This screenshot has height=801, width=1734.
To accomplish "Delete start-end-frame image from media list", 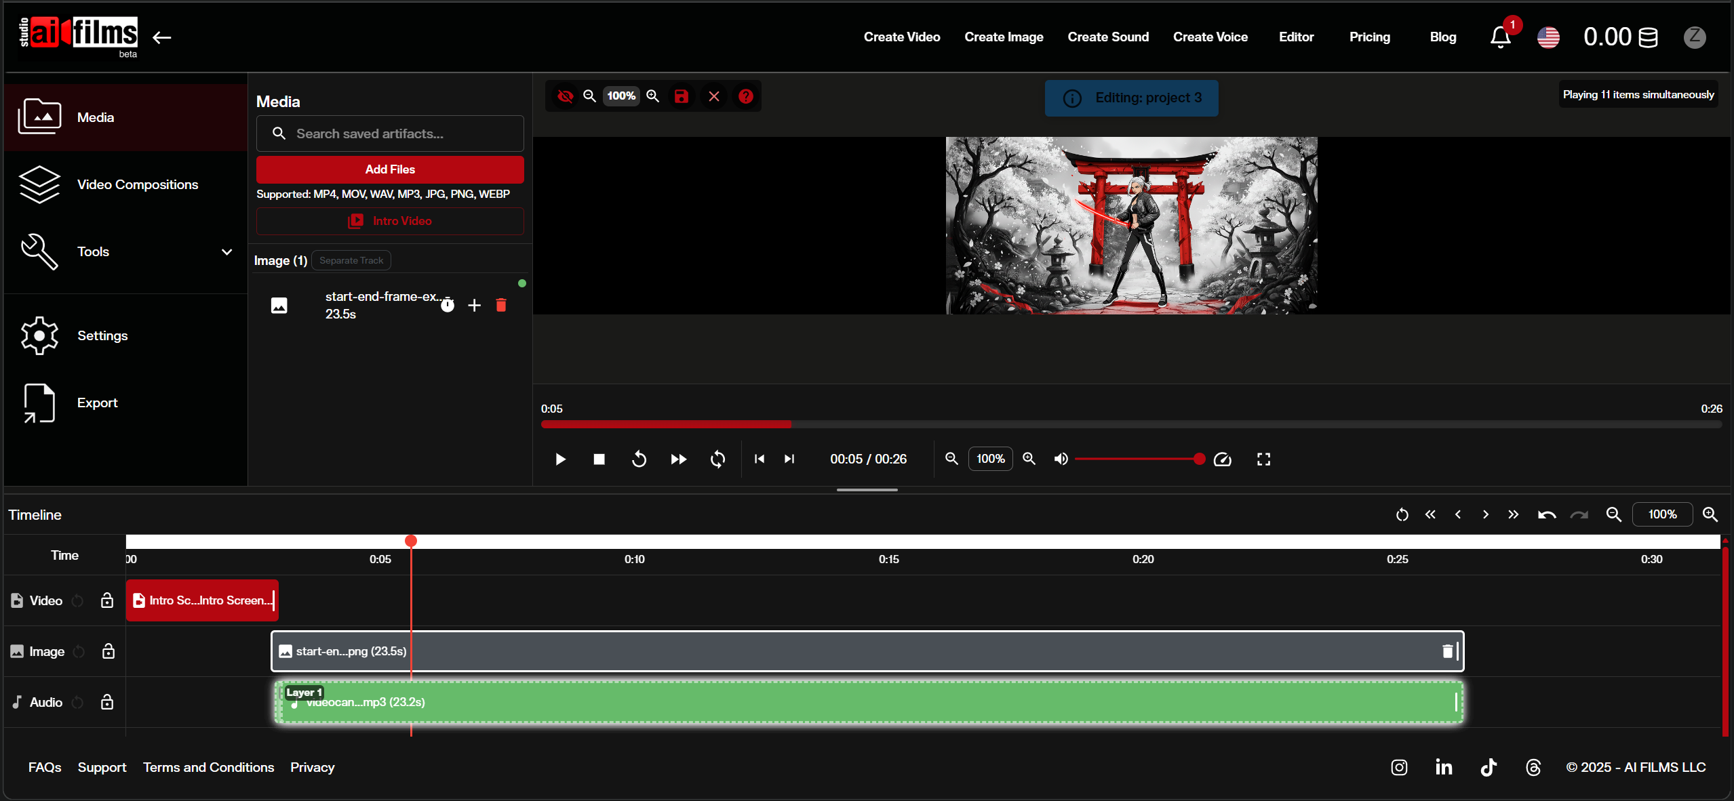I will pos(501,306).
